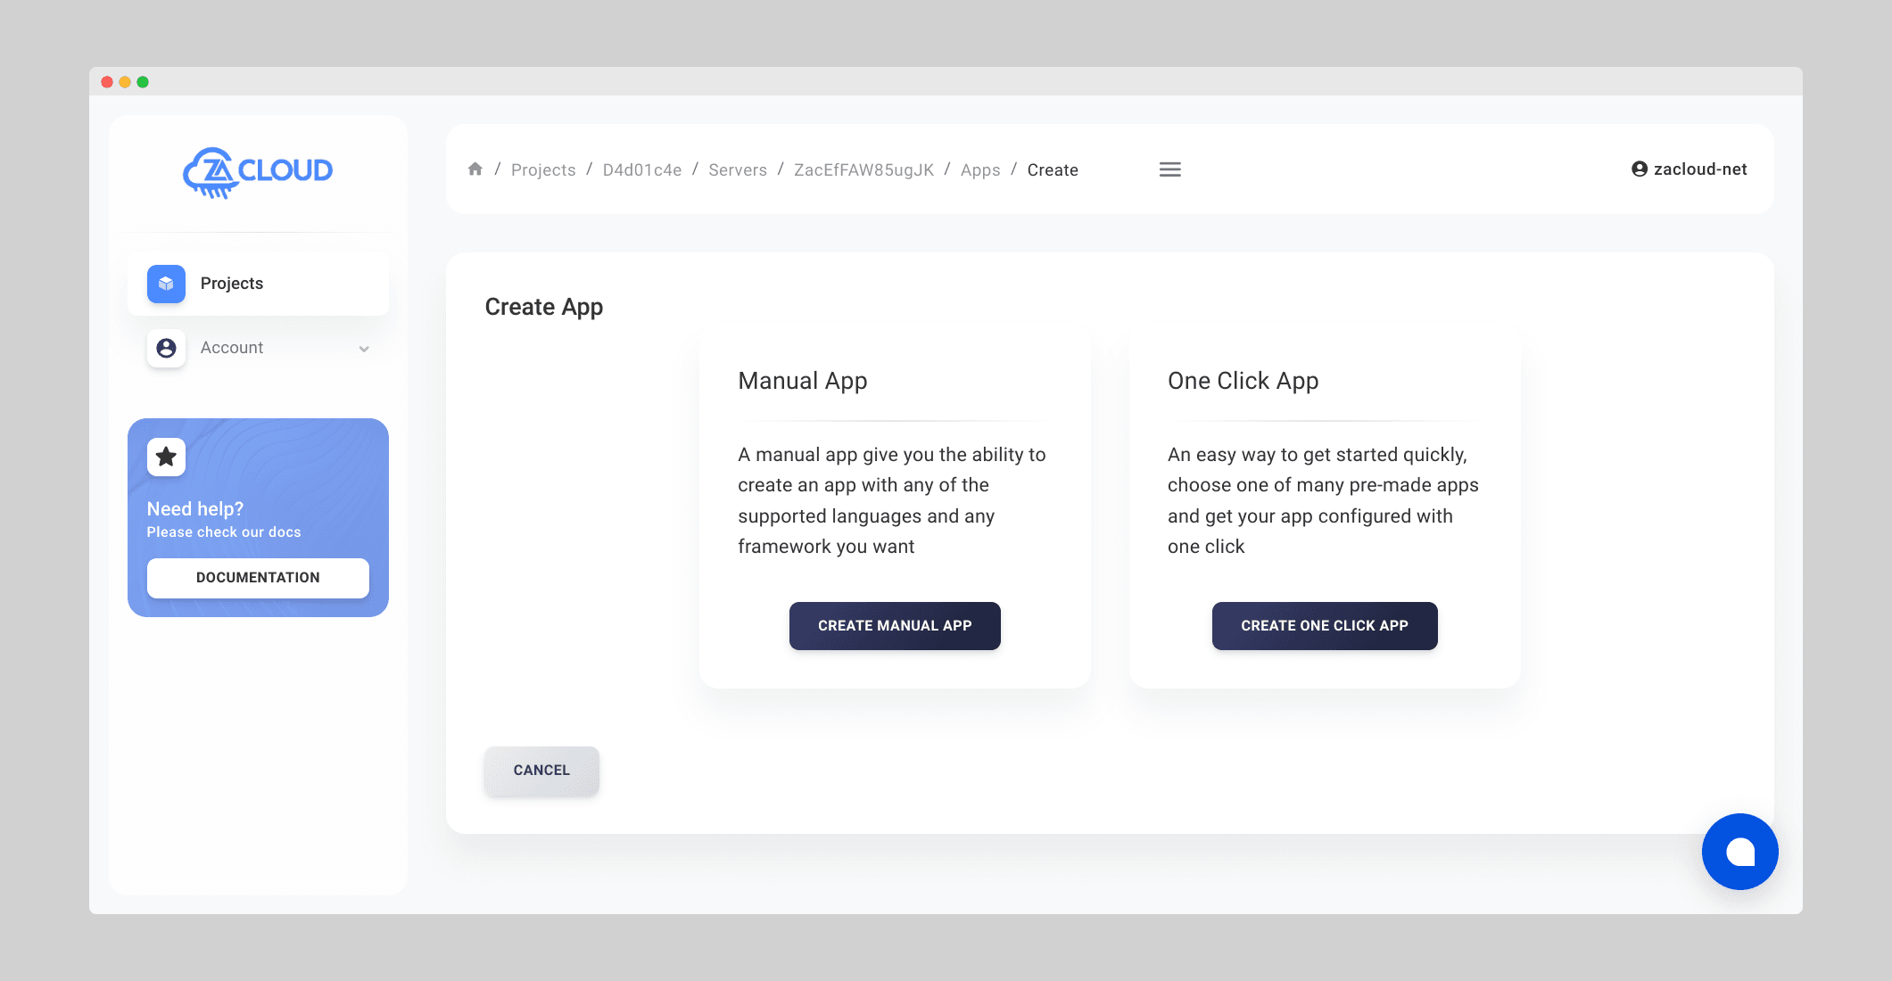This screenshot has width=1892, height=981.
Task: Select the ZacEfFAW85ugJK server tab
Action: click(863, 169)
